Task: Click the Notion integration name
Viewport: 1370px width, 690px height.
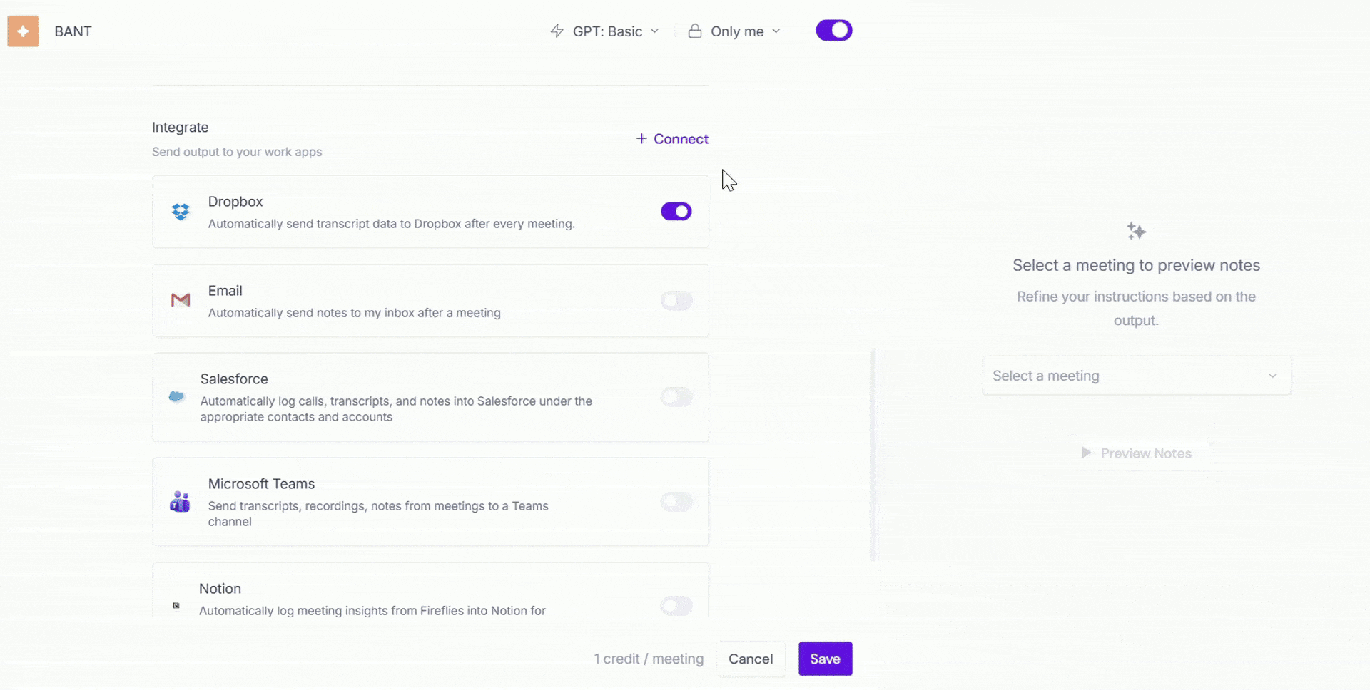Action: click(220, 589)
